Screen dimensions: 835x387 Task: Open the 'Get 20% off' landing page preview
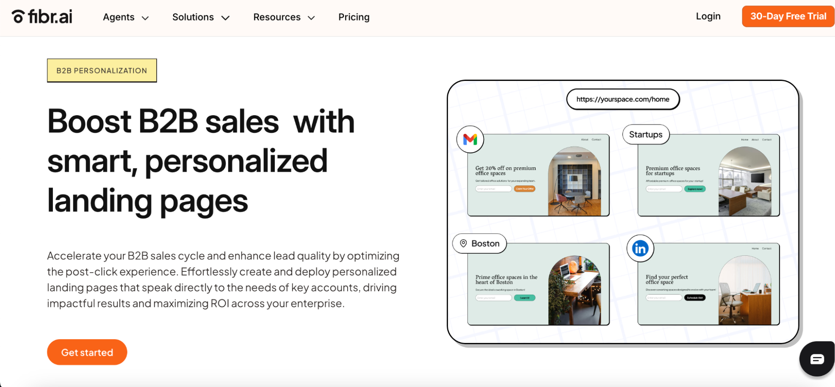pyautogui.click(x=538, y=175)
